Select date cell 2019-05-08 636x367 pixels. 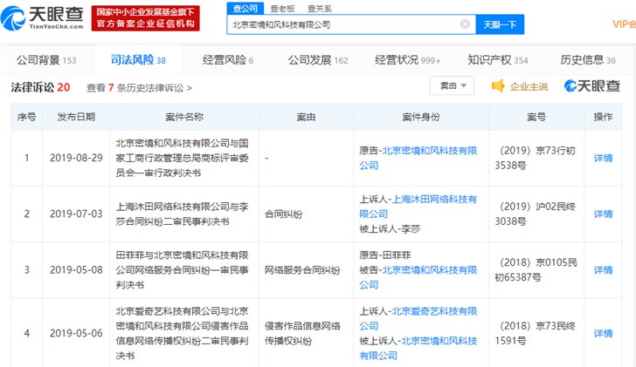(76, 270)
